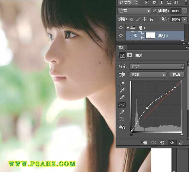Click the on-image targeted adjustment hand tool

coord(122,74)
